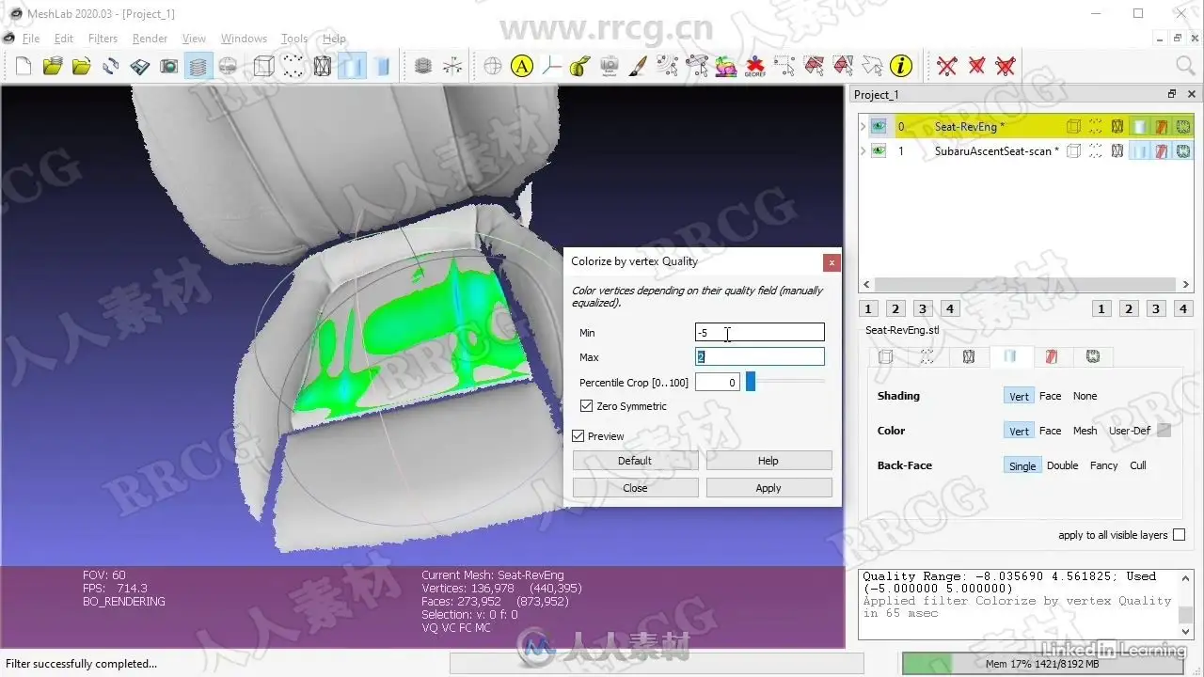The image size is (1204, 677).
Task: Hide the Seat-RevEng layer with eye icon
Action: [x=879, y=126]
